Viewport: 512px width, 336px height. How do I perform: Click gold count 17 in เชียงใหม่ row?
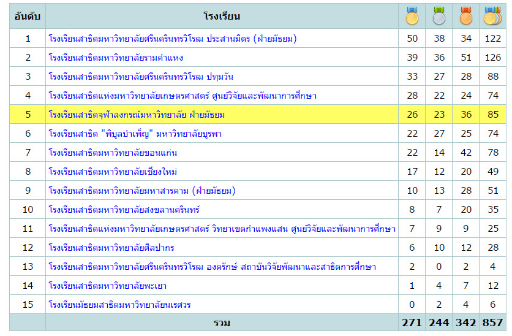[412, 171]
